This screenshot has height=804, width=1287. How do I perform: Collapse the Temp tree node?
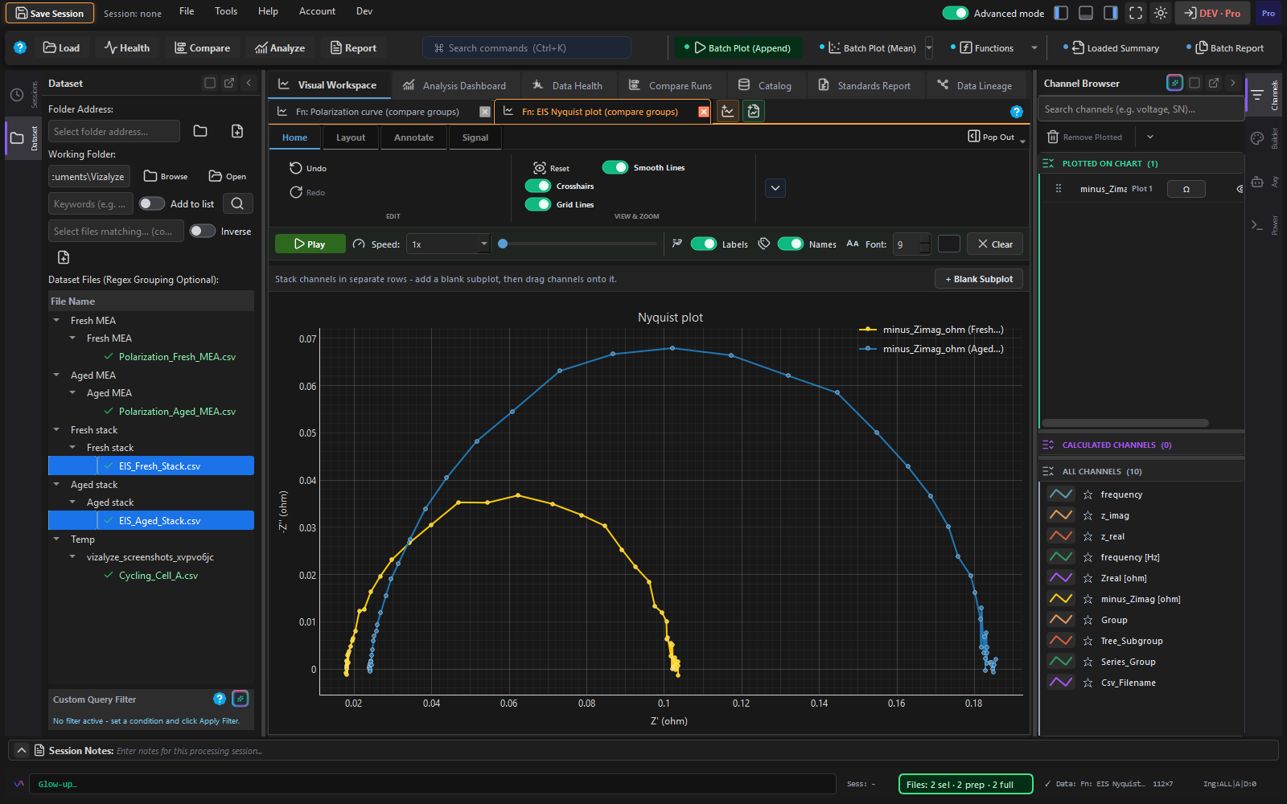pos(56,539)
